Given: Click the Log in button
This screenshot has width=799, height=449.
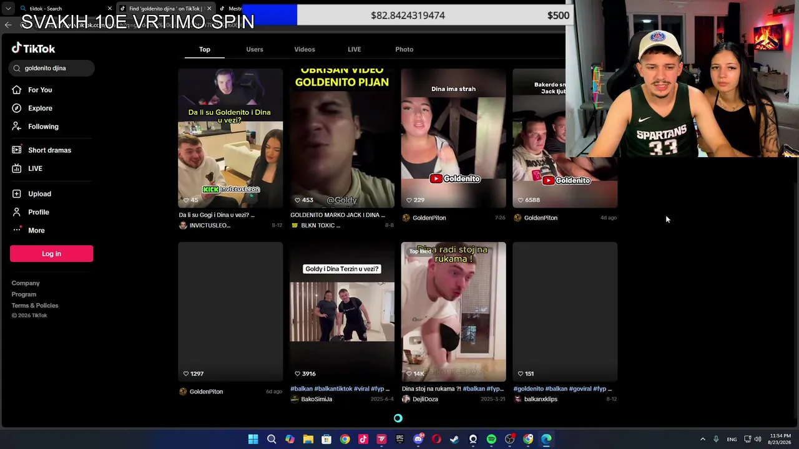Looking at the screenshot, I should pyautogui.click(x=51, y=254).
